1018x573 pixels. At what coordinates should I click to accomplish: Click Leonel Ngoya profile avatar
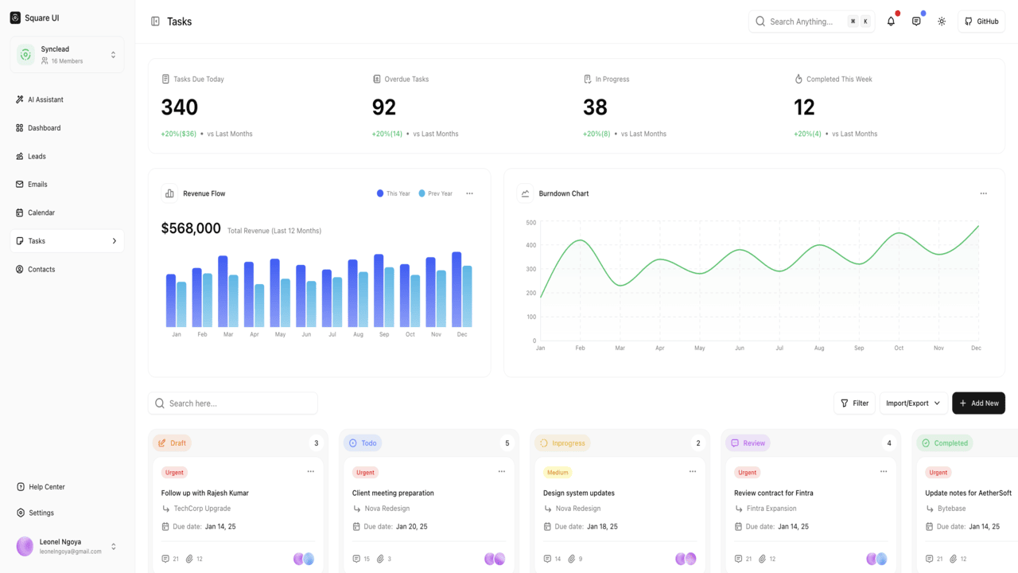click(x=25, y=546)
